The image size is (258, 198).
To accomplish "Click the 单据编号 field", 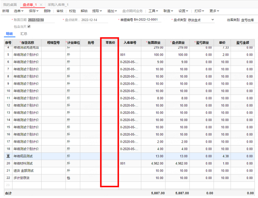I will (x=147, y=20).
